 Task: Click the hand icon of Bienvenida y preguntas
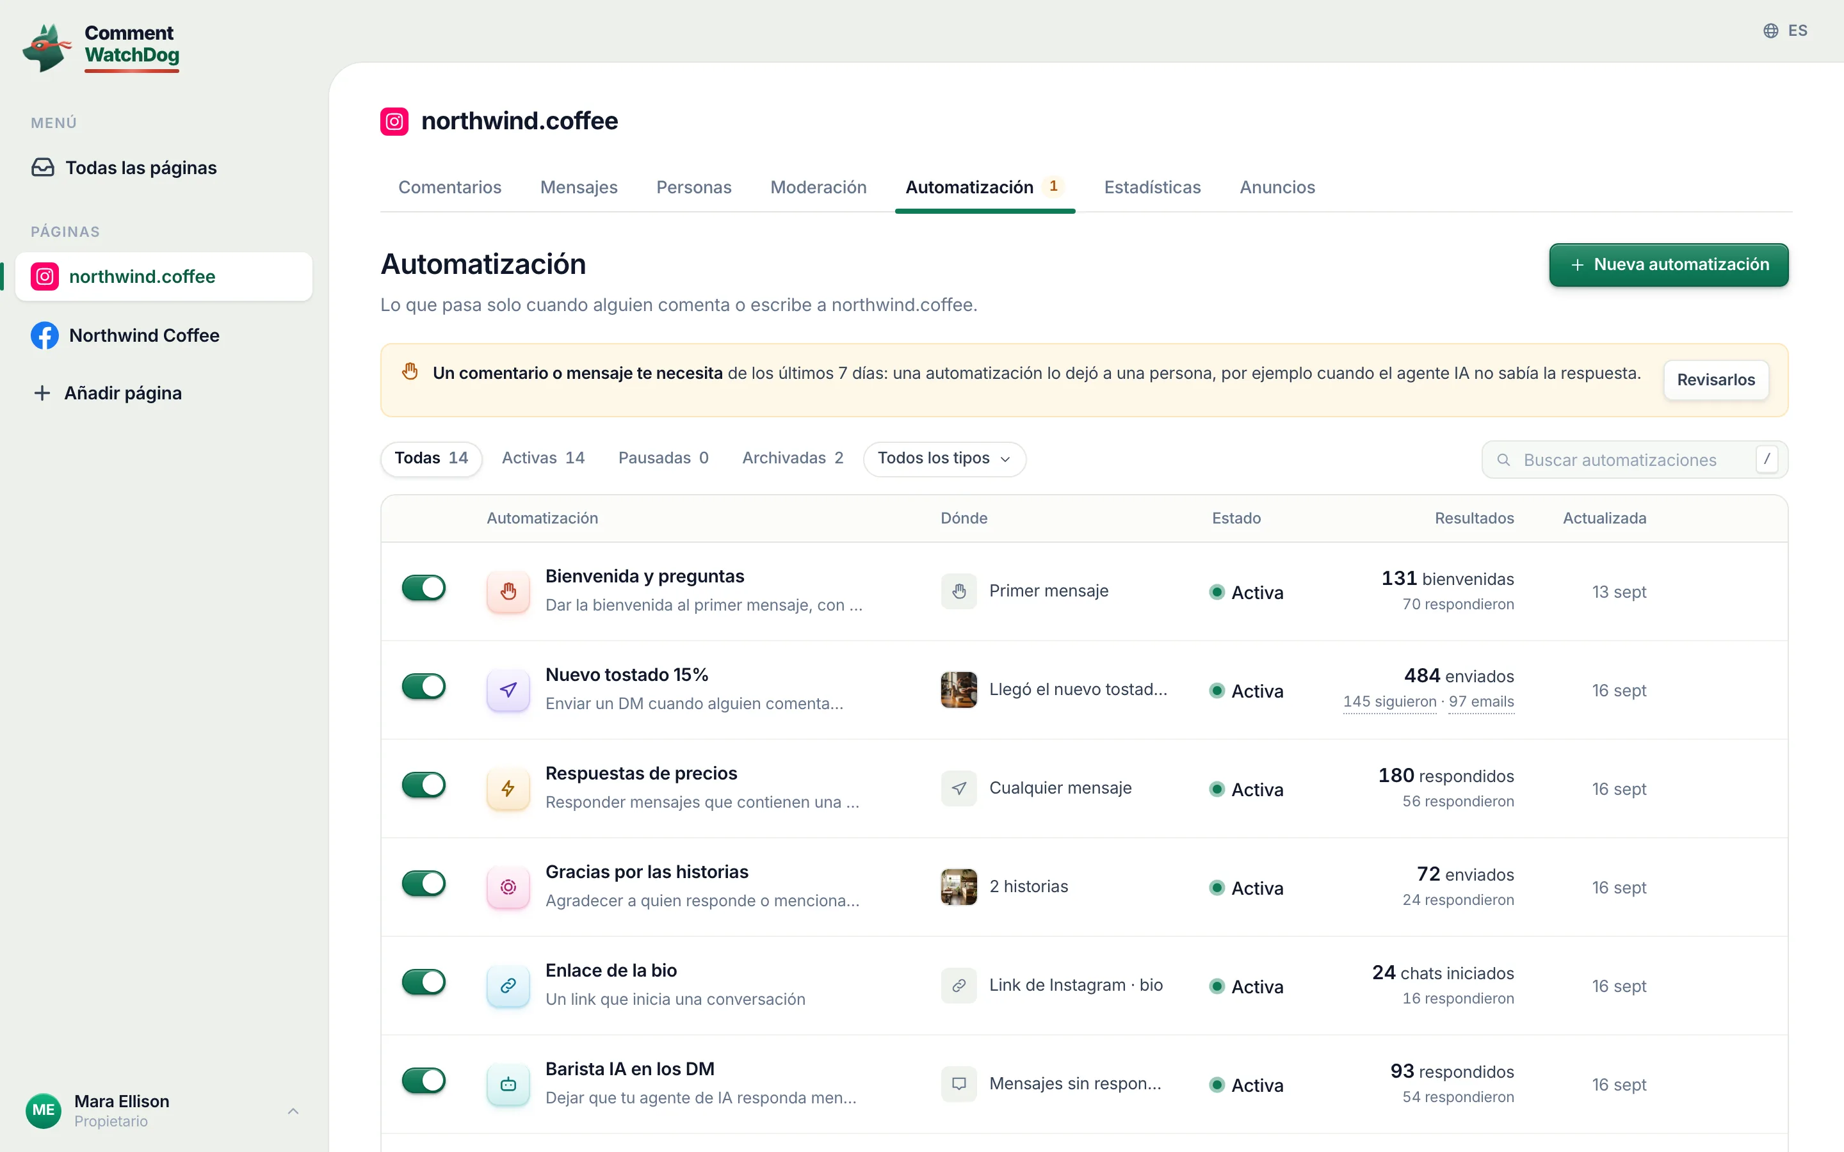508,591
